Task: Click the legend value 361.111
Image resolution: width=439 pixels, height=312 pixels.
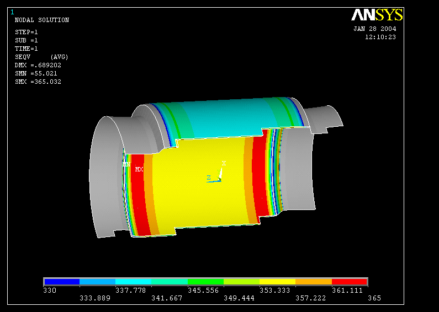Action: point(347,291)
